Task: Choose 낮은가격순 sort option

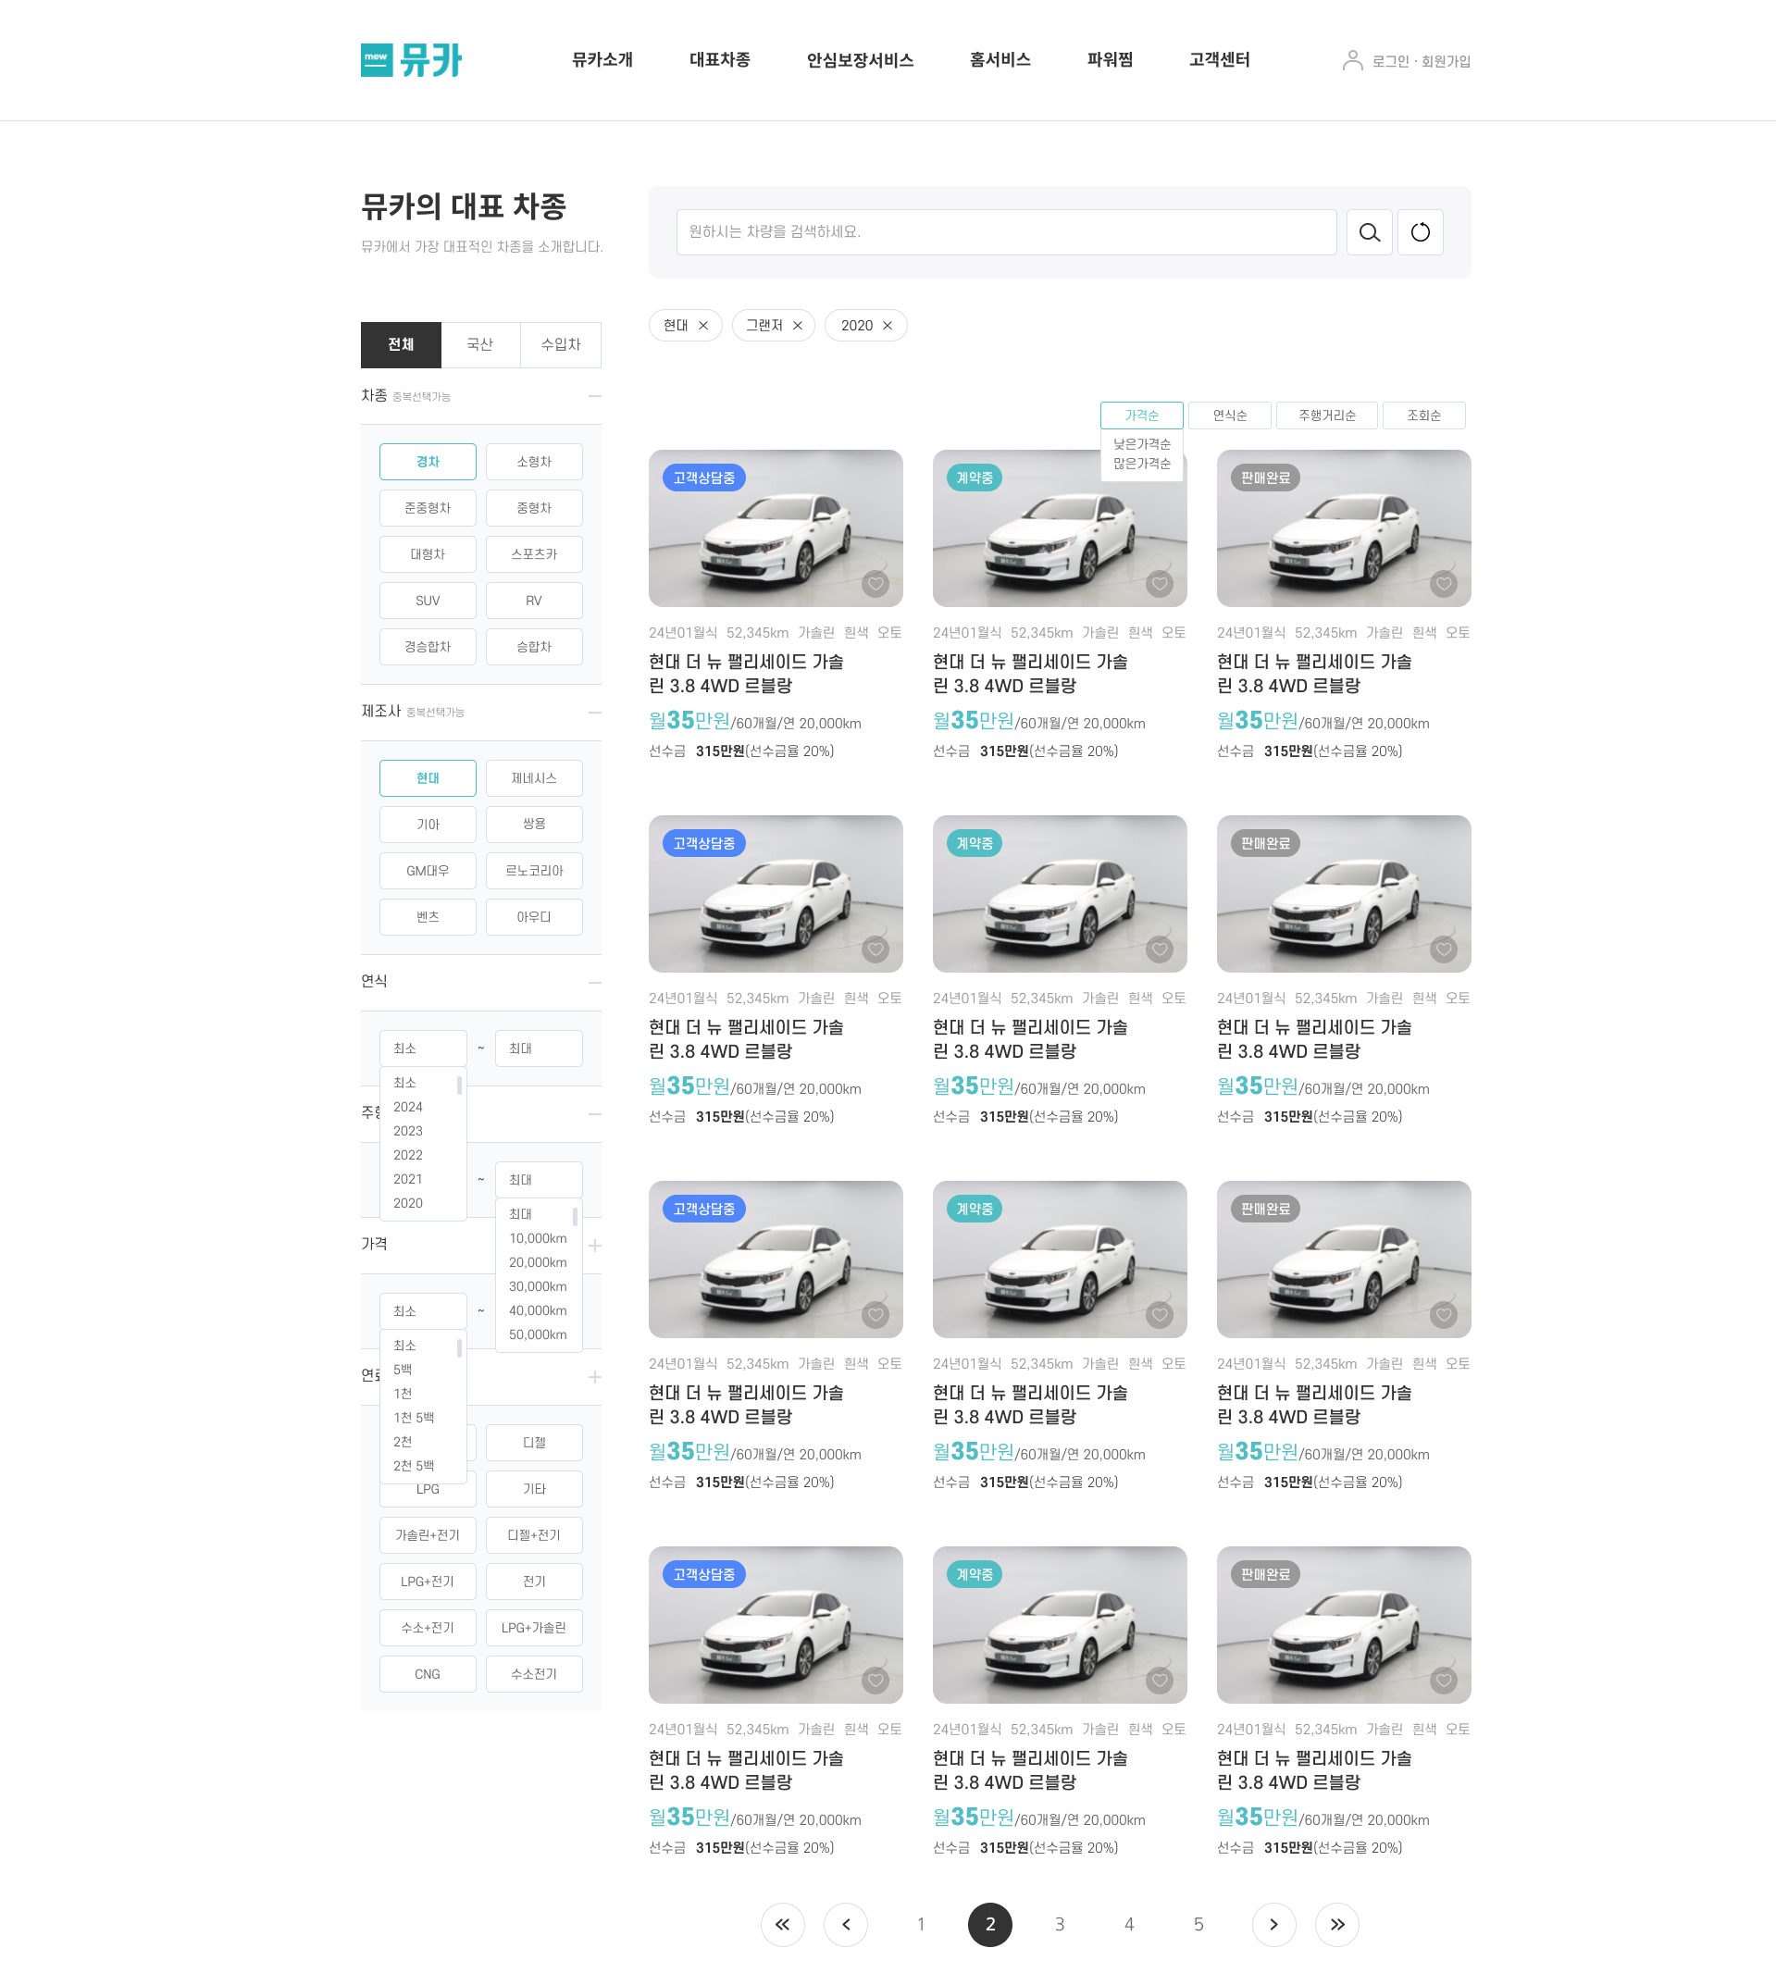Action: point(1142,444)
